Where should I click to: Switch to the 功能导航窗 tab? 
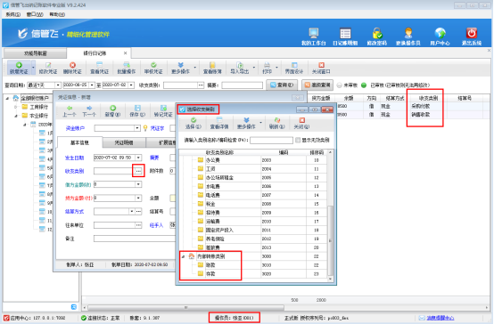tap(35, 53)
